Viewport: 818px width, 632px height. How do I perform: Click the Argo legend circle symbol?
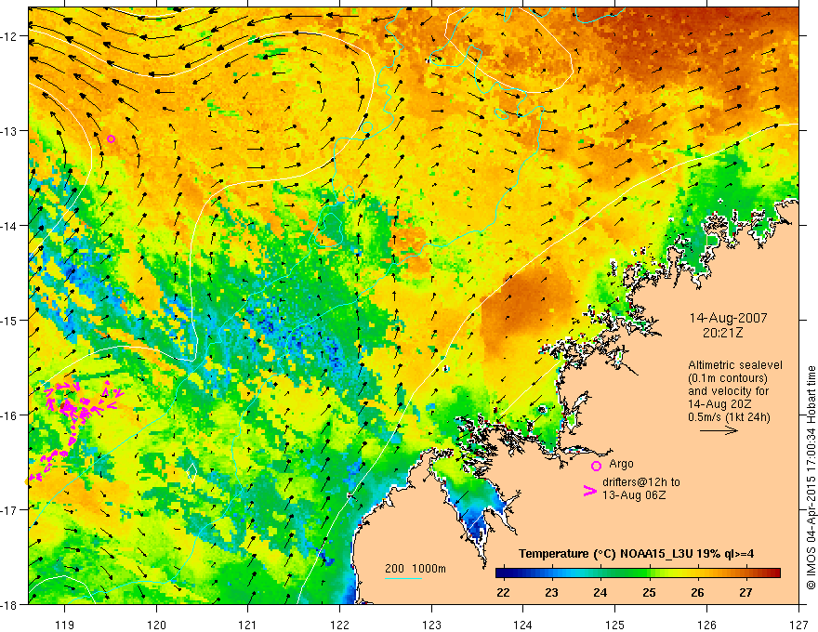coord(596,467)
